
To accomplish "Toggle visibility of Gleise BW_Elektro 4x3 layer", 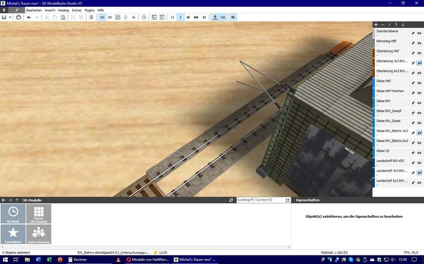I will (x=419, y=133).
